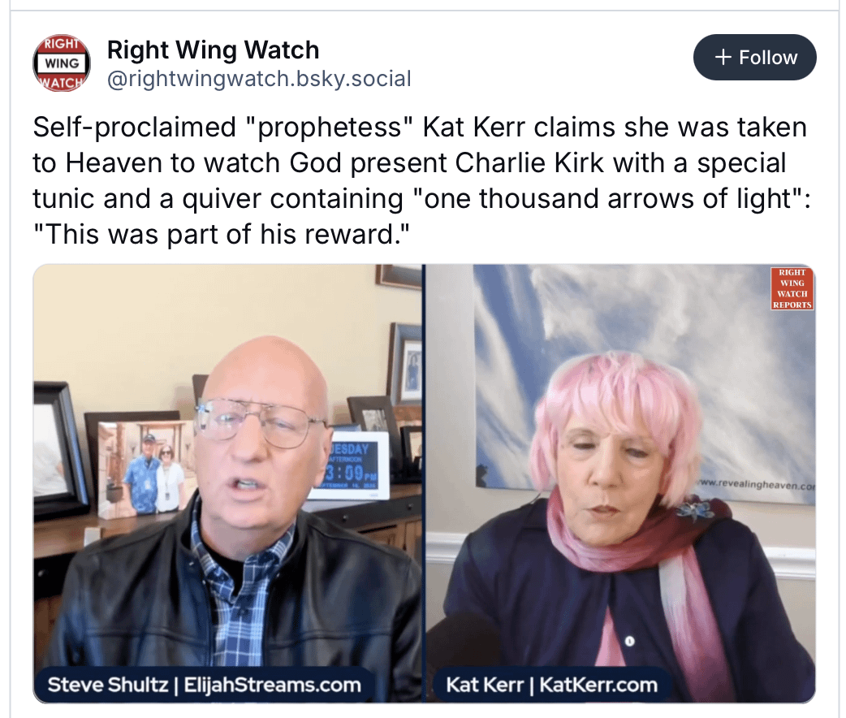846x718 pixels.
Task: Click the Steve Shultz video pane
Action: pyautogui.click(x=227, y=483)
